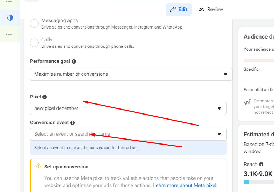Open Learn more about Meta pixel link
This screenshot has height=192, width=274.
184,185
